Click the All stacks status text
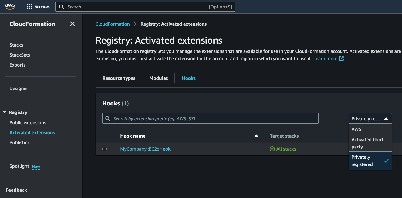Image resolution: width=402 pixels, height=198 pixels. click(x=286, y=149)
